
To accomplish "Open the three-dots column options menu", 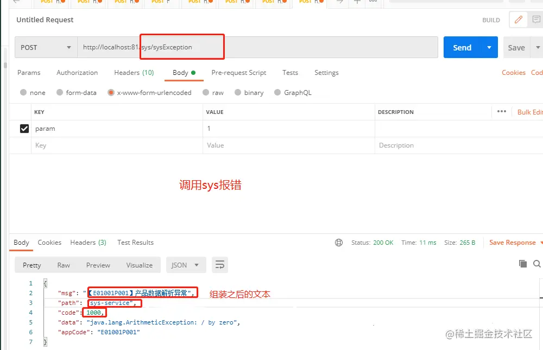I will point(501,111).
